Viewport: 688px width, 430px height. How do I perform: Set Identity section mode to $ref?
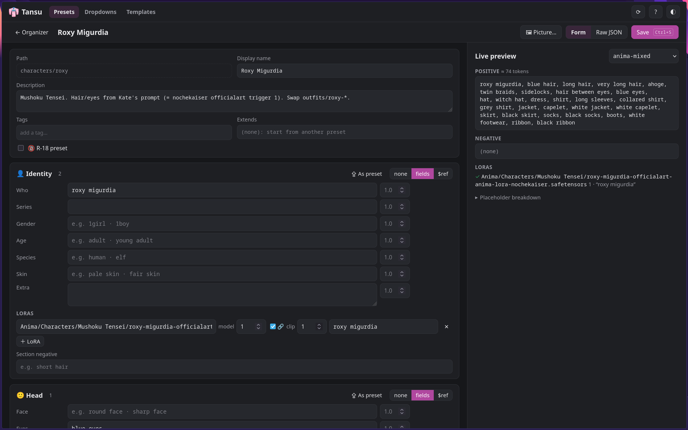click(x=443, y=174)
